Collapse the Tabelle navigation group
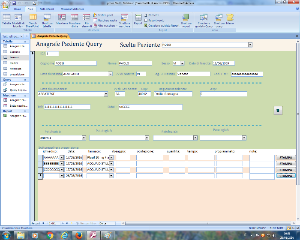Viewport: 300px width, 240px height. tap(25, 42)
